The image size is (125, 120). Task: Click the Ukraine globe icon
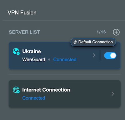click(16, 51)
